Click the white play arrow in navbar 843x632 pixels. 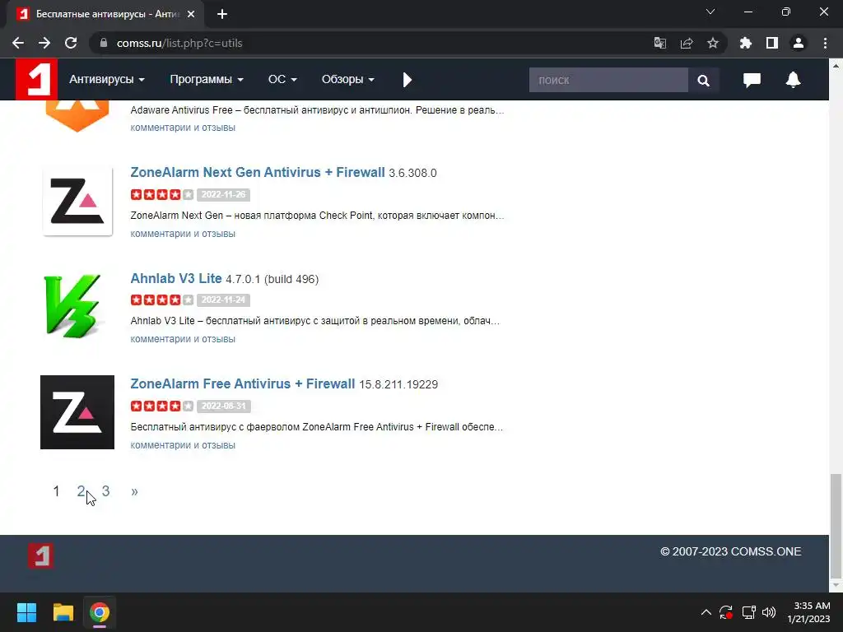pos(407,80)
